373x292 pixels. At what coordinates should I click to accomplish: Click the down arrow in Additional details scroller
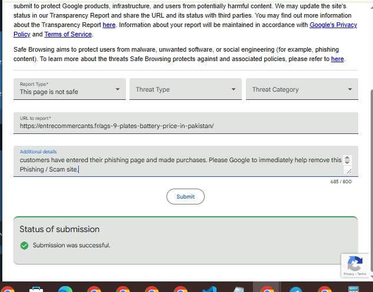(347, 162)
